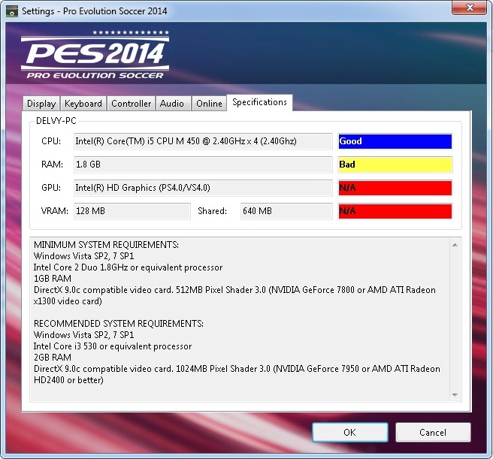Screen dimensions: 493x459
Task: Click the RECOMMENDED SYSTEM REQUIREMENTS heading
Action: [x=119, y=324]
